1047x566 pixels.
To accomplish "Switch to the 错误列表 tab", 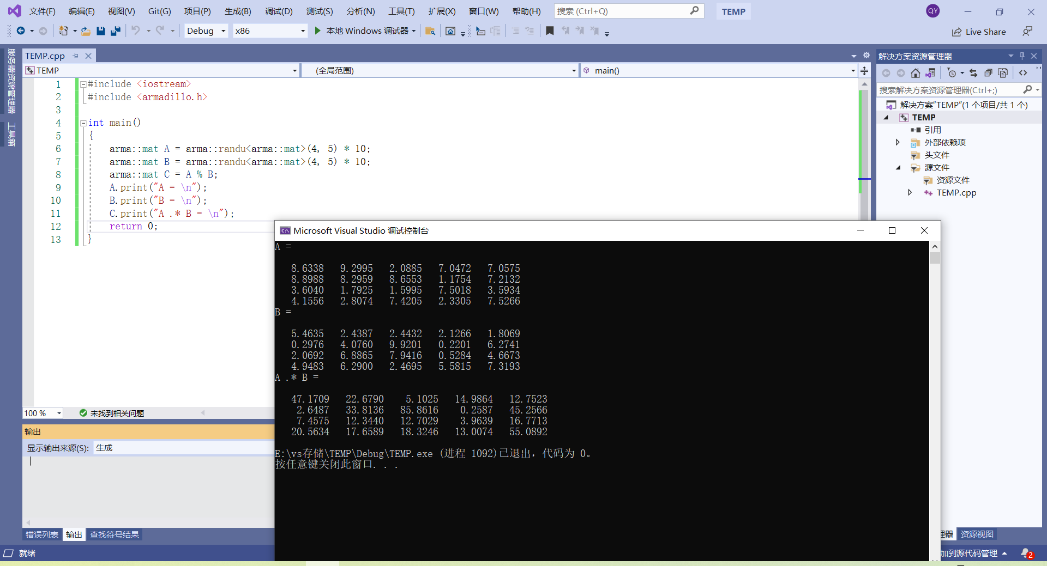I will (42, 534).
